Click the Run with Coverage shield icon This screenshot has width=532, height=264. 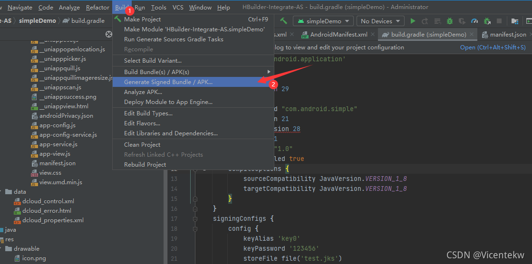coord(462,21)
